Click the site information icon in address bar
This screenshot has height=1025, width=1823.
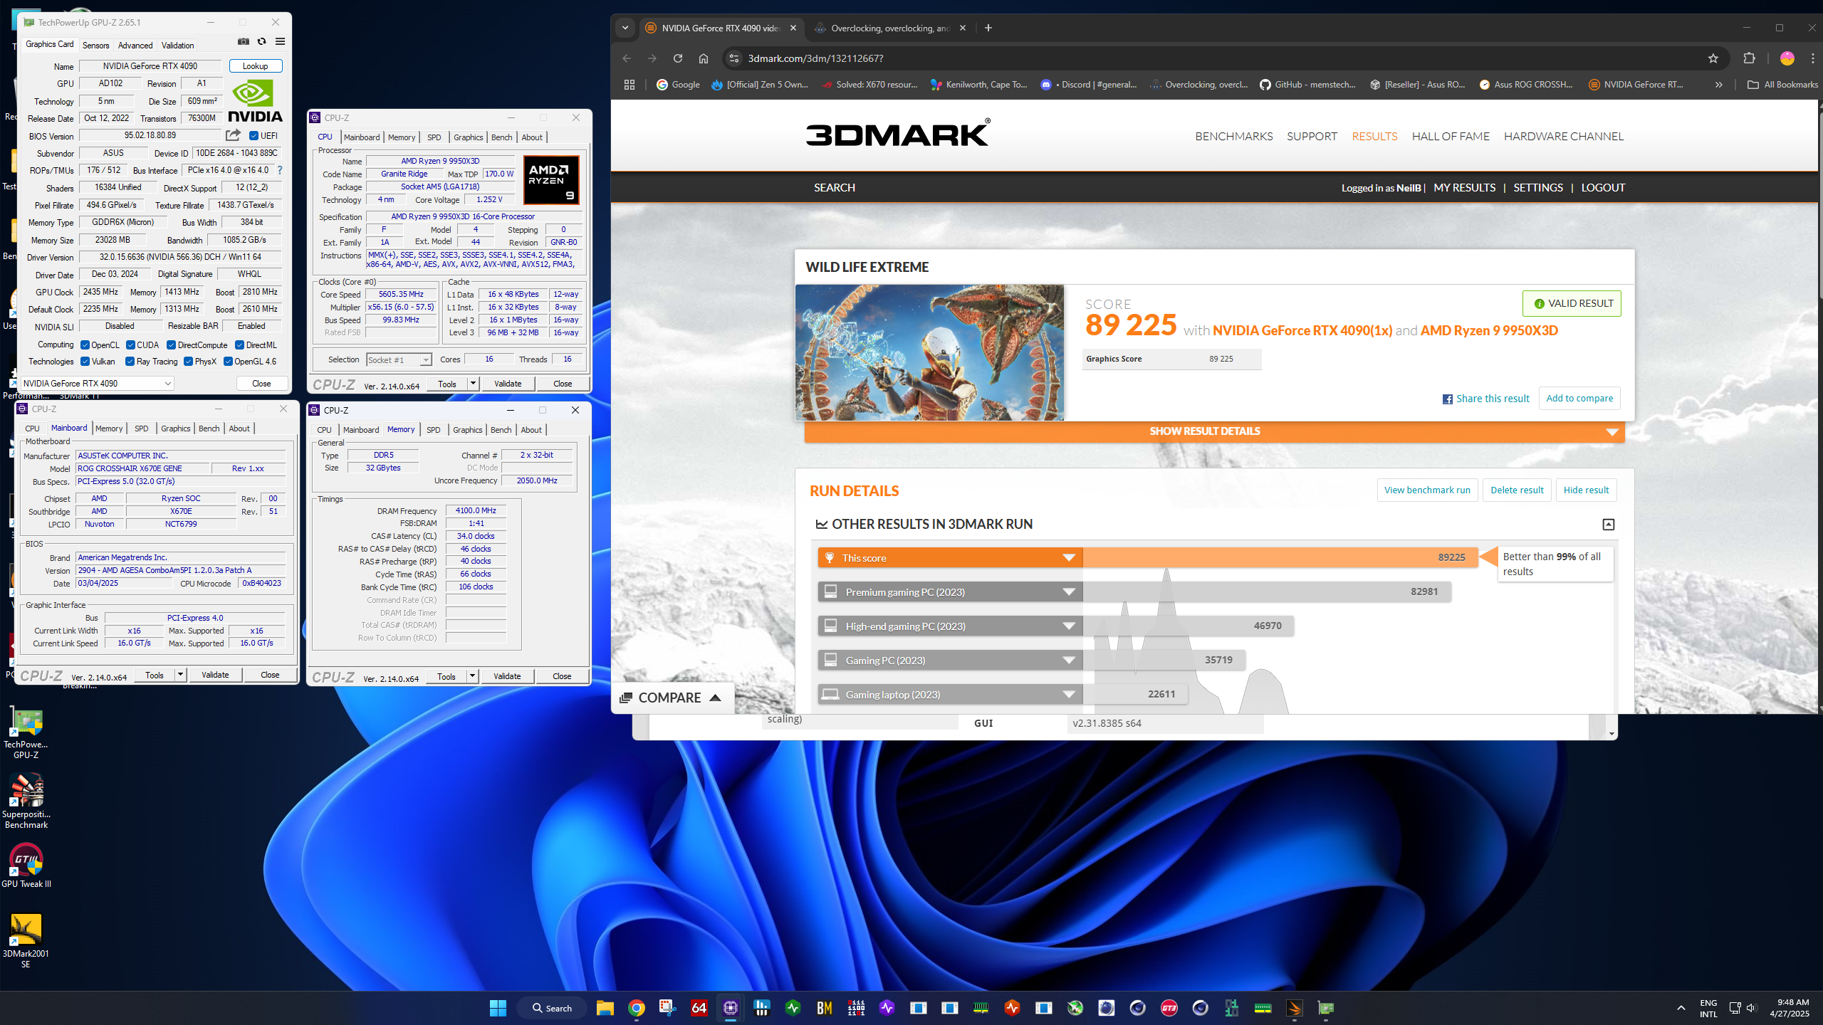click(x=734, y=58)
